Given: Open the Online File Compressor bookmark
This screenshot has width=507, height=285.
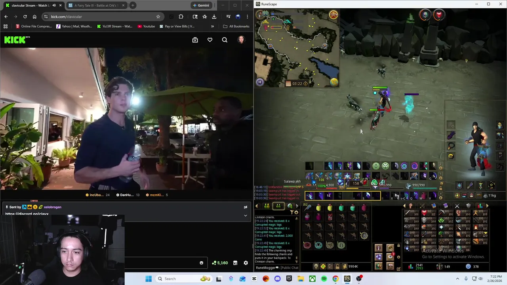Looking at the screenshot, I should pyautogui.click(x=34, y=27).
